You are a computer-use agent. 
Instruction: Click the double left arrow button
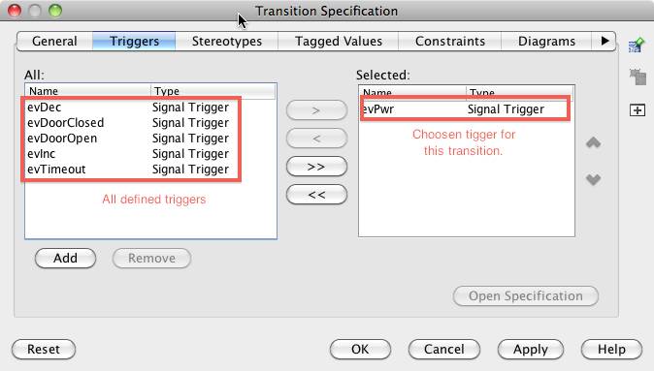coord(316,195)
